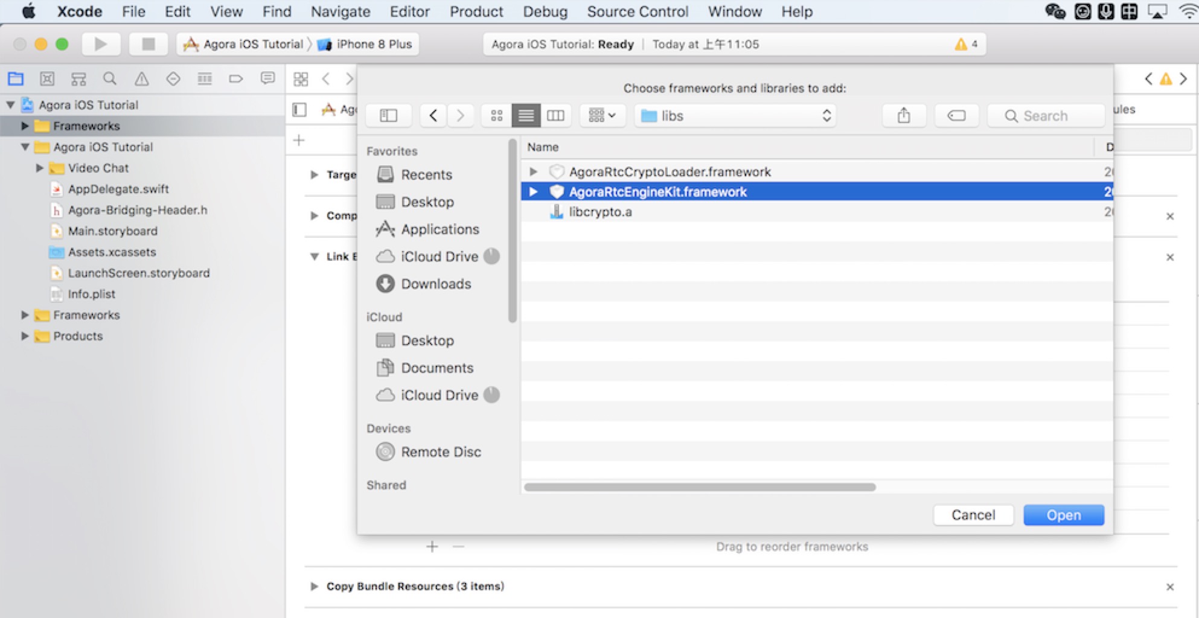Screen dimensions: 1199x618
Task: Expand Copy Bundle Resources build phase
Action: point(314,586)
